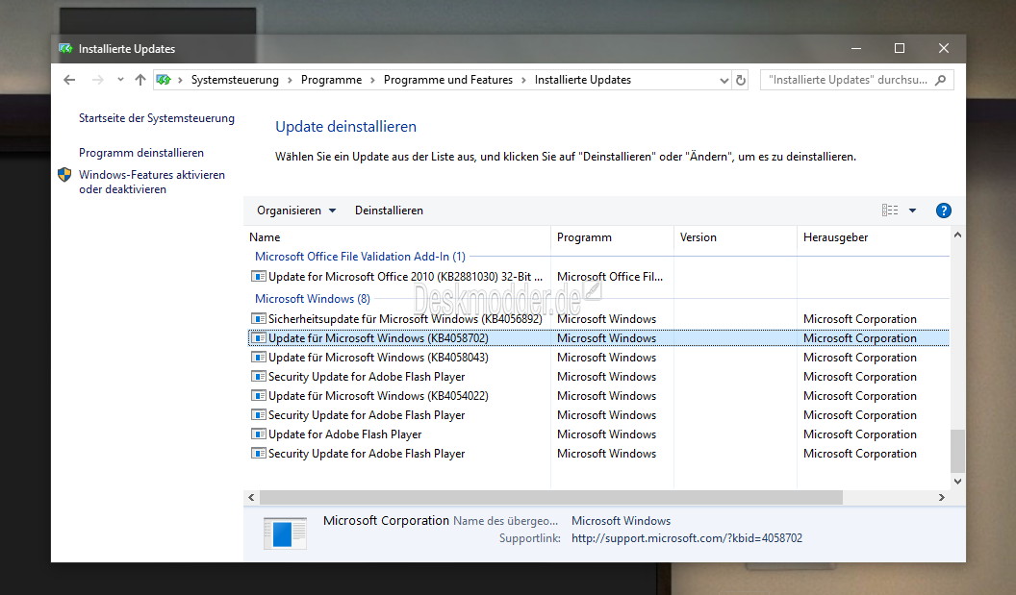The width and height of the screenshot is (1016, 595).
Task: Click the icon of the KB4058043 update
Action: (x=259, y=358)
